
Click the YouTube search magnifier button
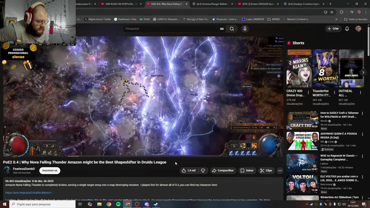click(x=232, y=29)
